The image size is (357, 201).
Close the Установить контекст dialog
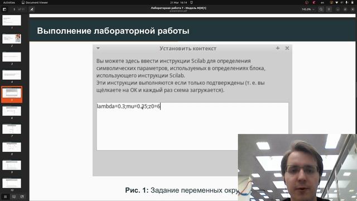(x=287, y=48)
